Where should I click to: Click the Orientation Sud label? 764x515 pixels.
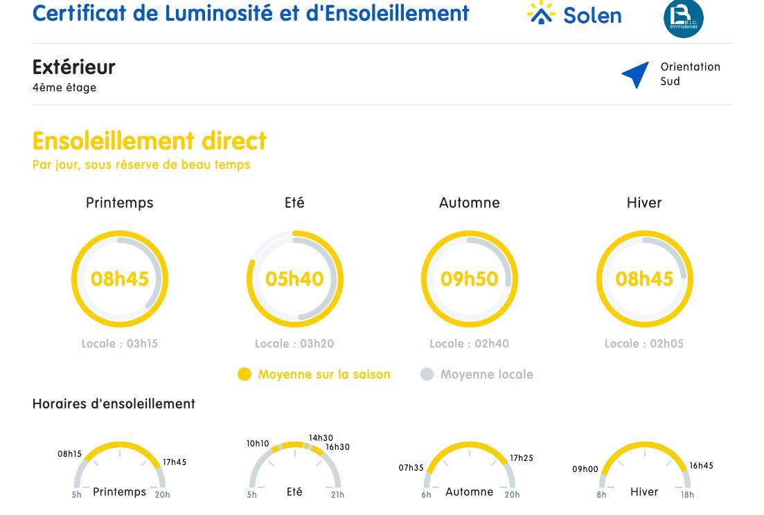(690, 74)
